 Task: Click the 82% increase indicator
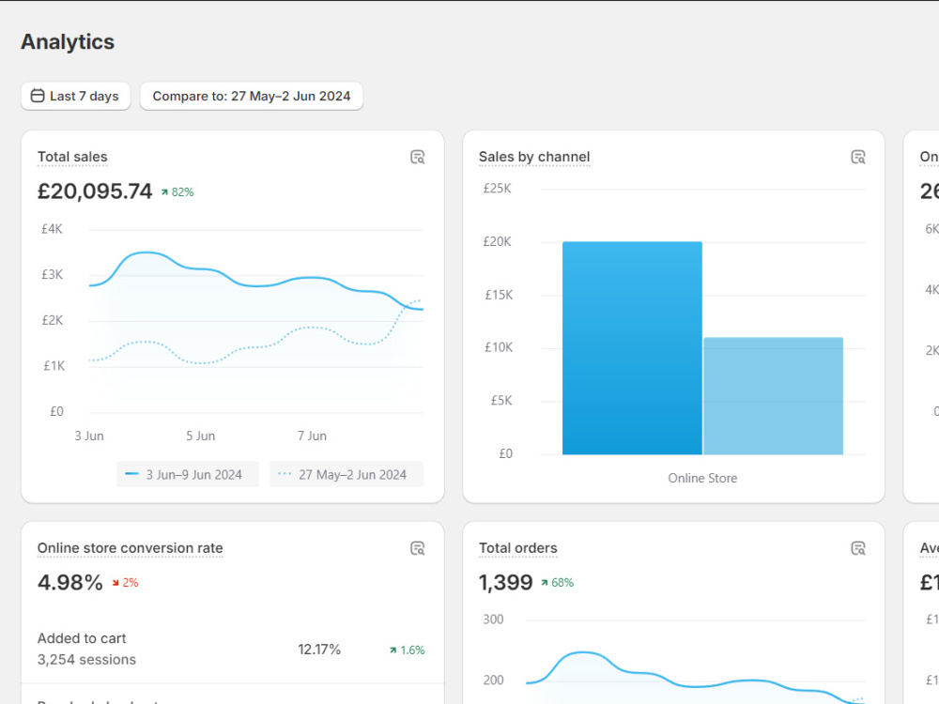pos(177,192)
